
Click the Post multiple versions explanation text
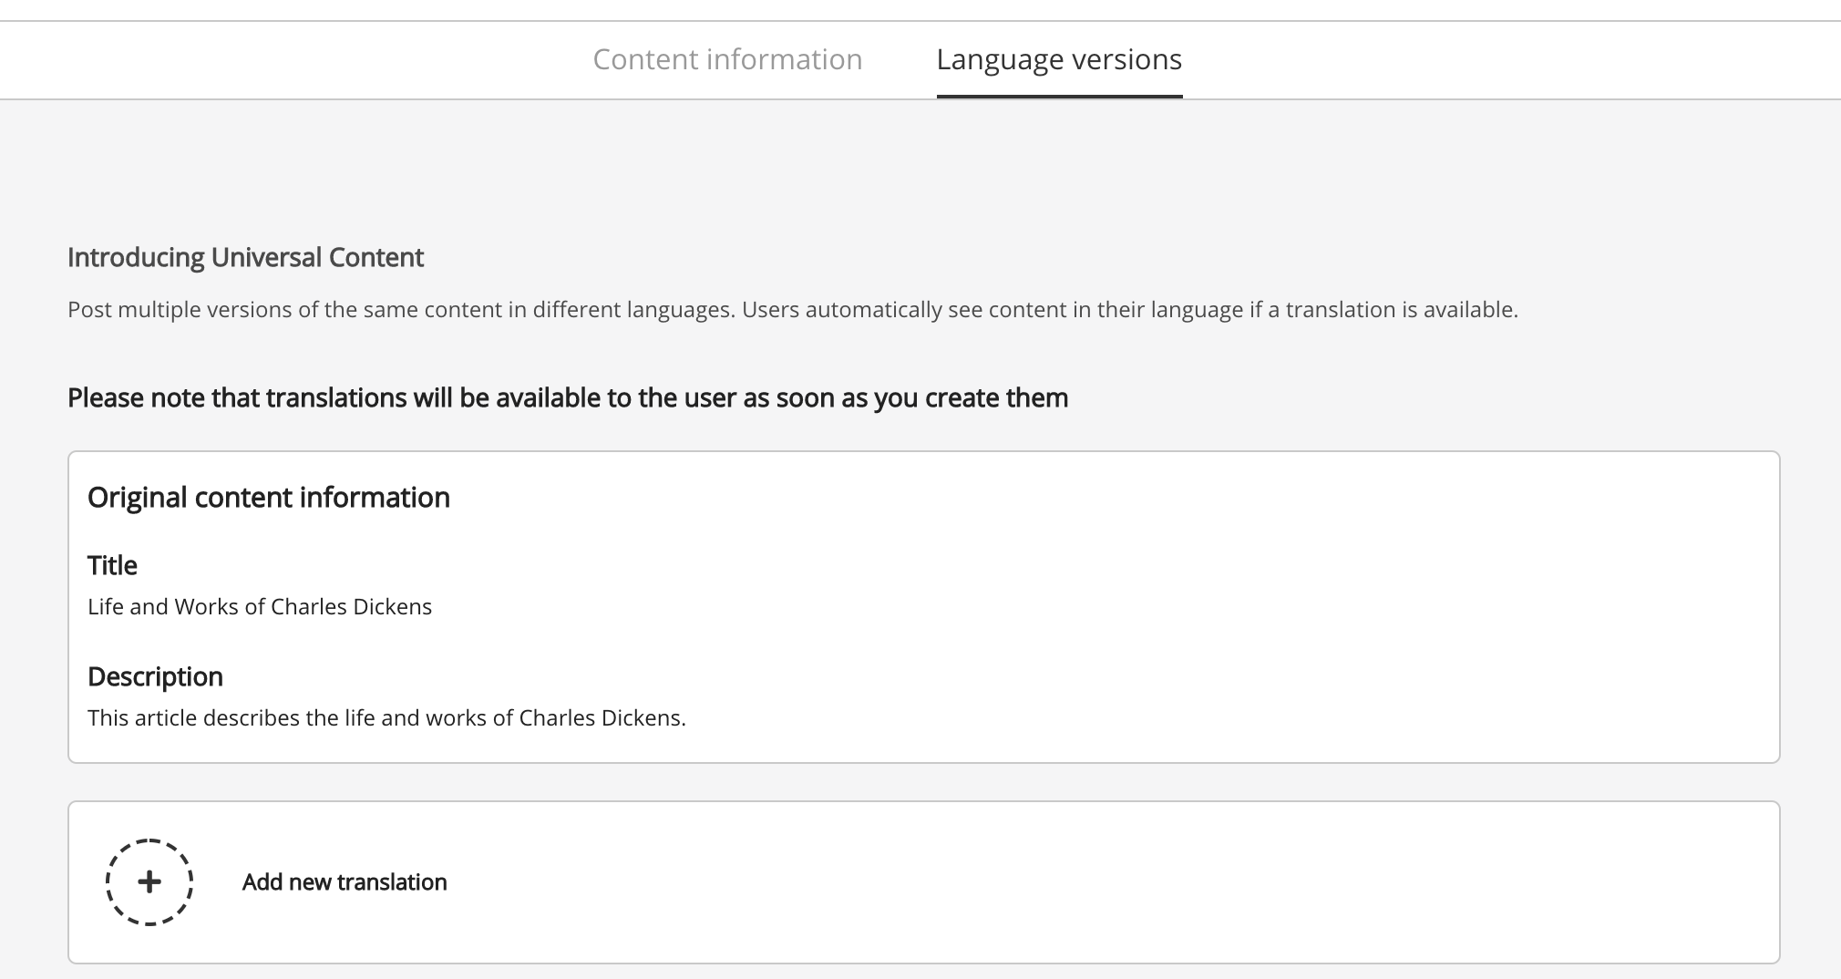click(793, 310)
